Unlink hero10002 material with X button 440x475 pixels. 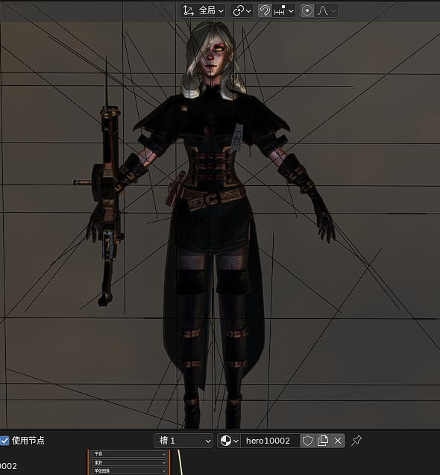(338, 441)
